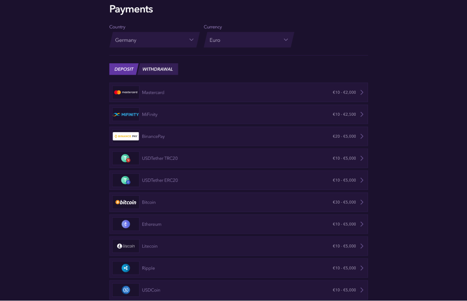This screenshot has width=467, height=301.
Task: Expand the Mastercard row chevron arrow
Action: (x=362, y=92)
